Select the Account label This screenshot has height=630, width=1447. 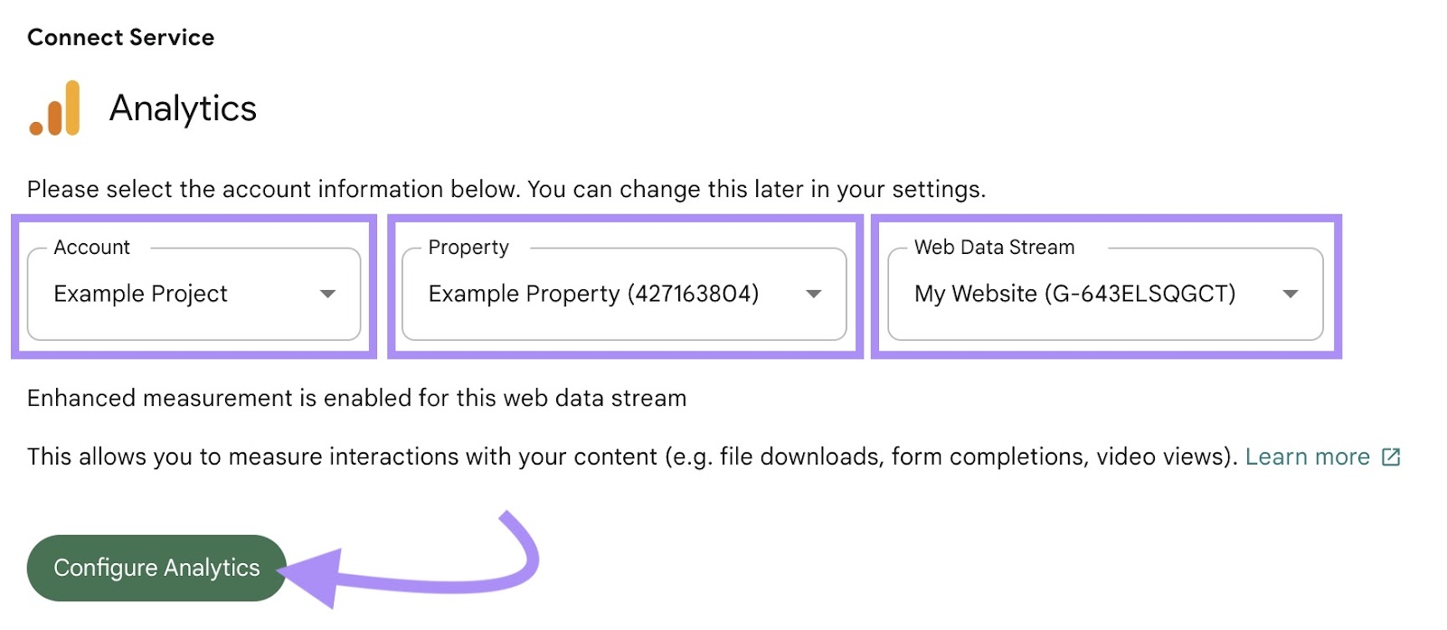click(90, 247)
